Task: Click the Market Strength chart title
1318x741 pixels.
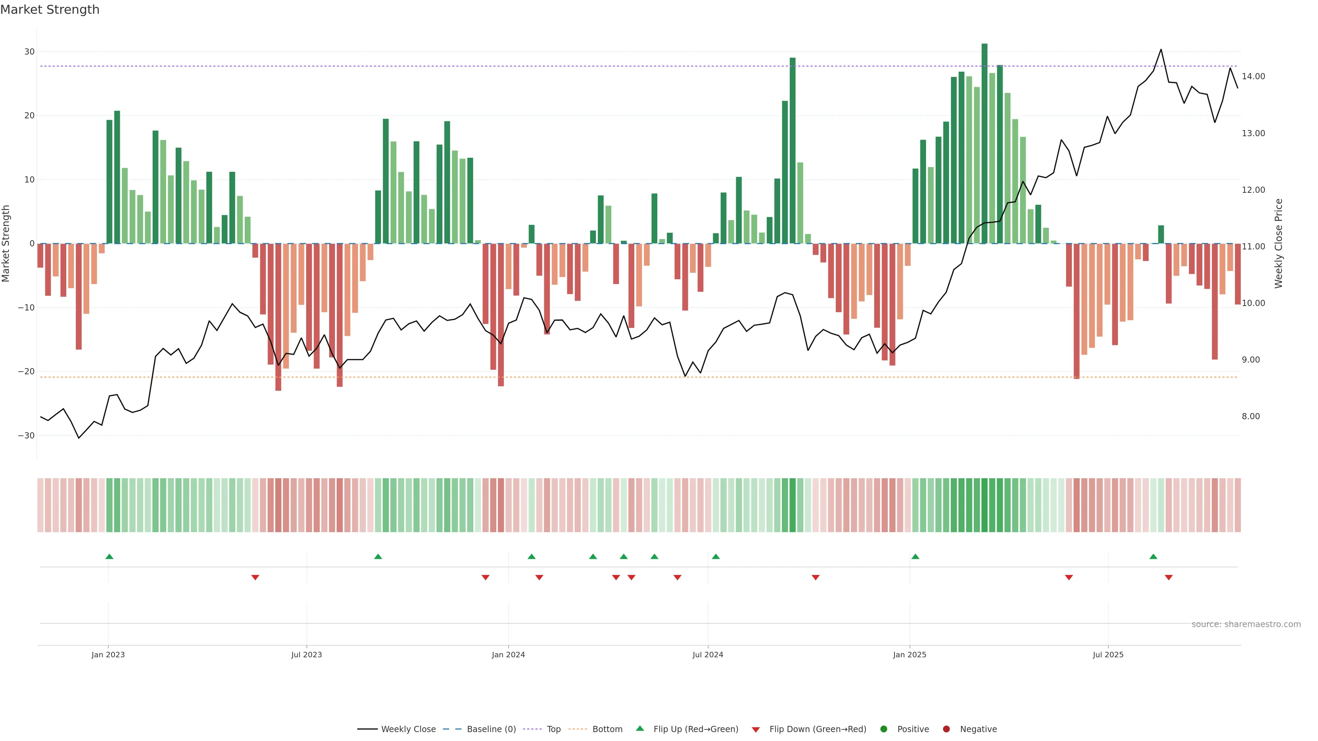Action: (50, 10)
